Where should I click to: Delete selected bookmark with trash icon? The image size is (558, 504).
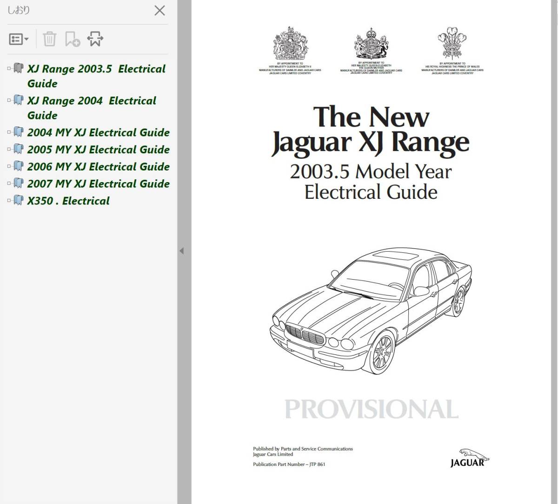point(49,39)
